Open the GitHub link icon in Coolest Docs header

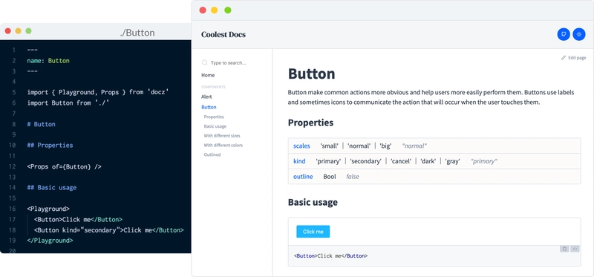coord(564,34)
